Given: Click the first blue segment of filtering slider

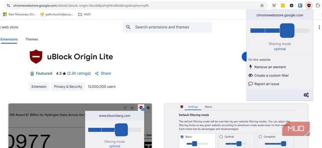Looking at the screenshot, I should pos(258,30).
